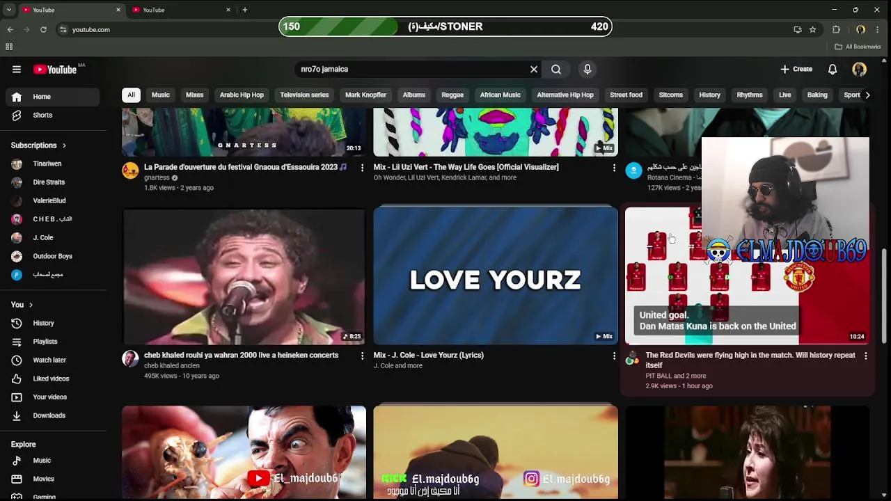Select the Mark Knopfler chip
Screen dimensions: 891x501
tap(365, 95)
